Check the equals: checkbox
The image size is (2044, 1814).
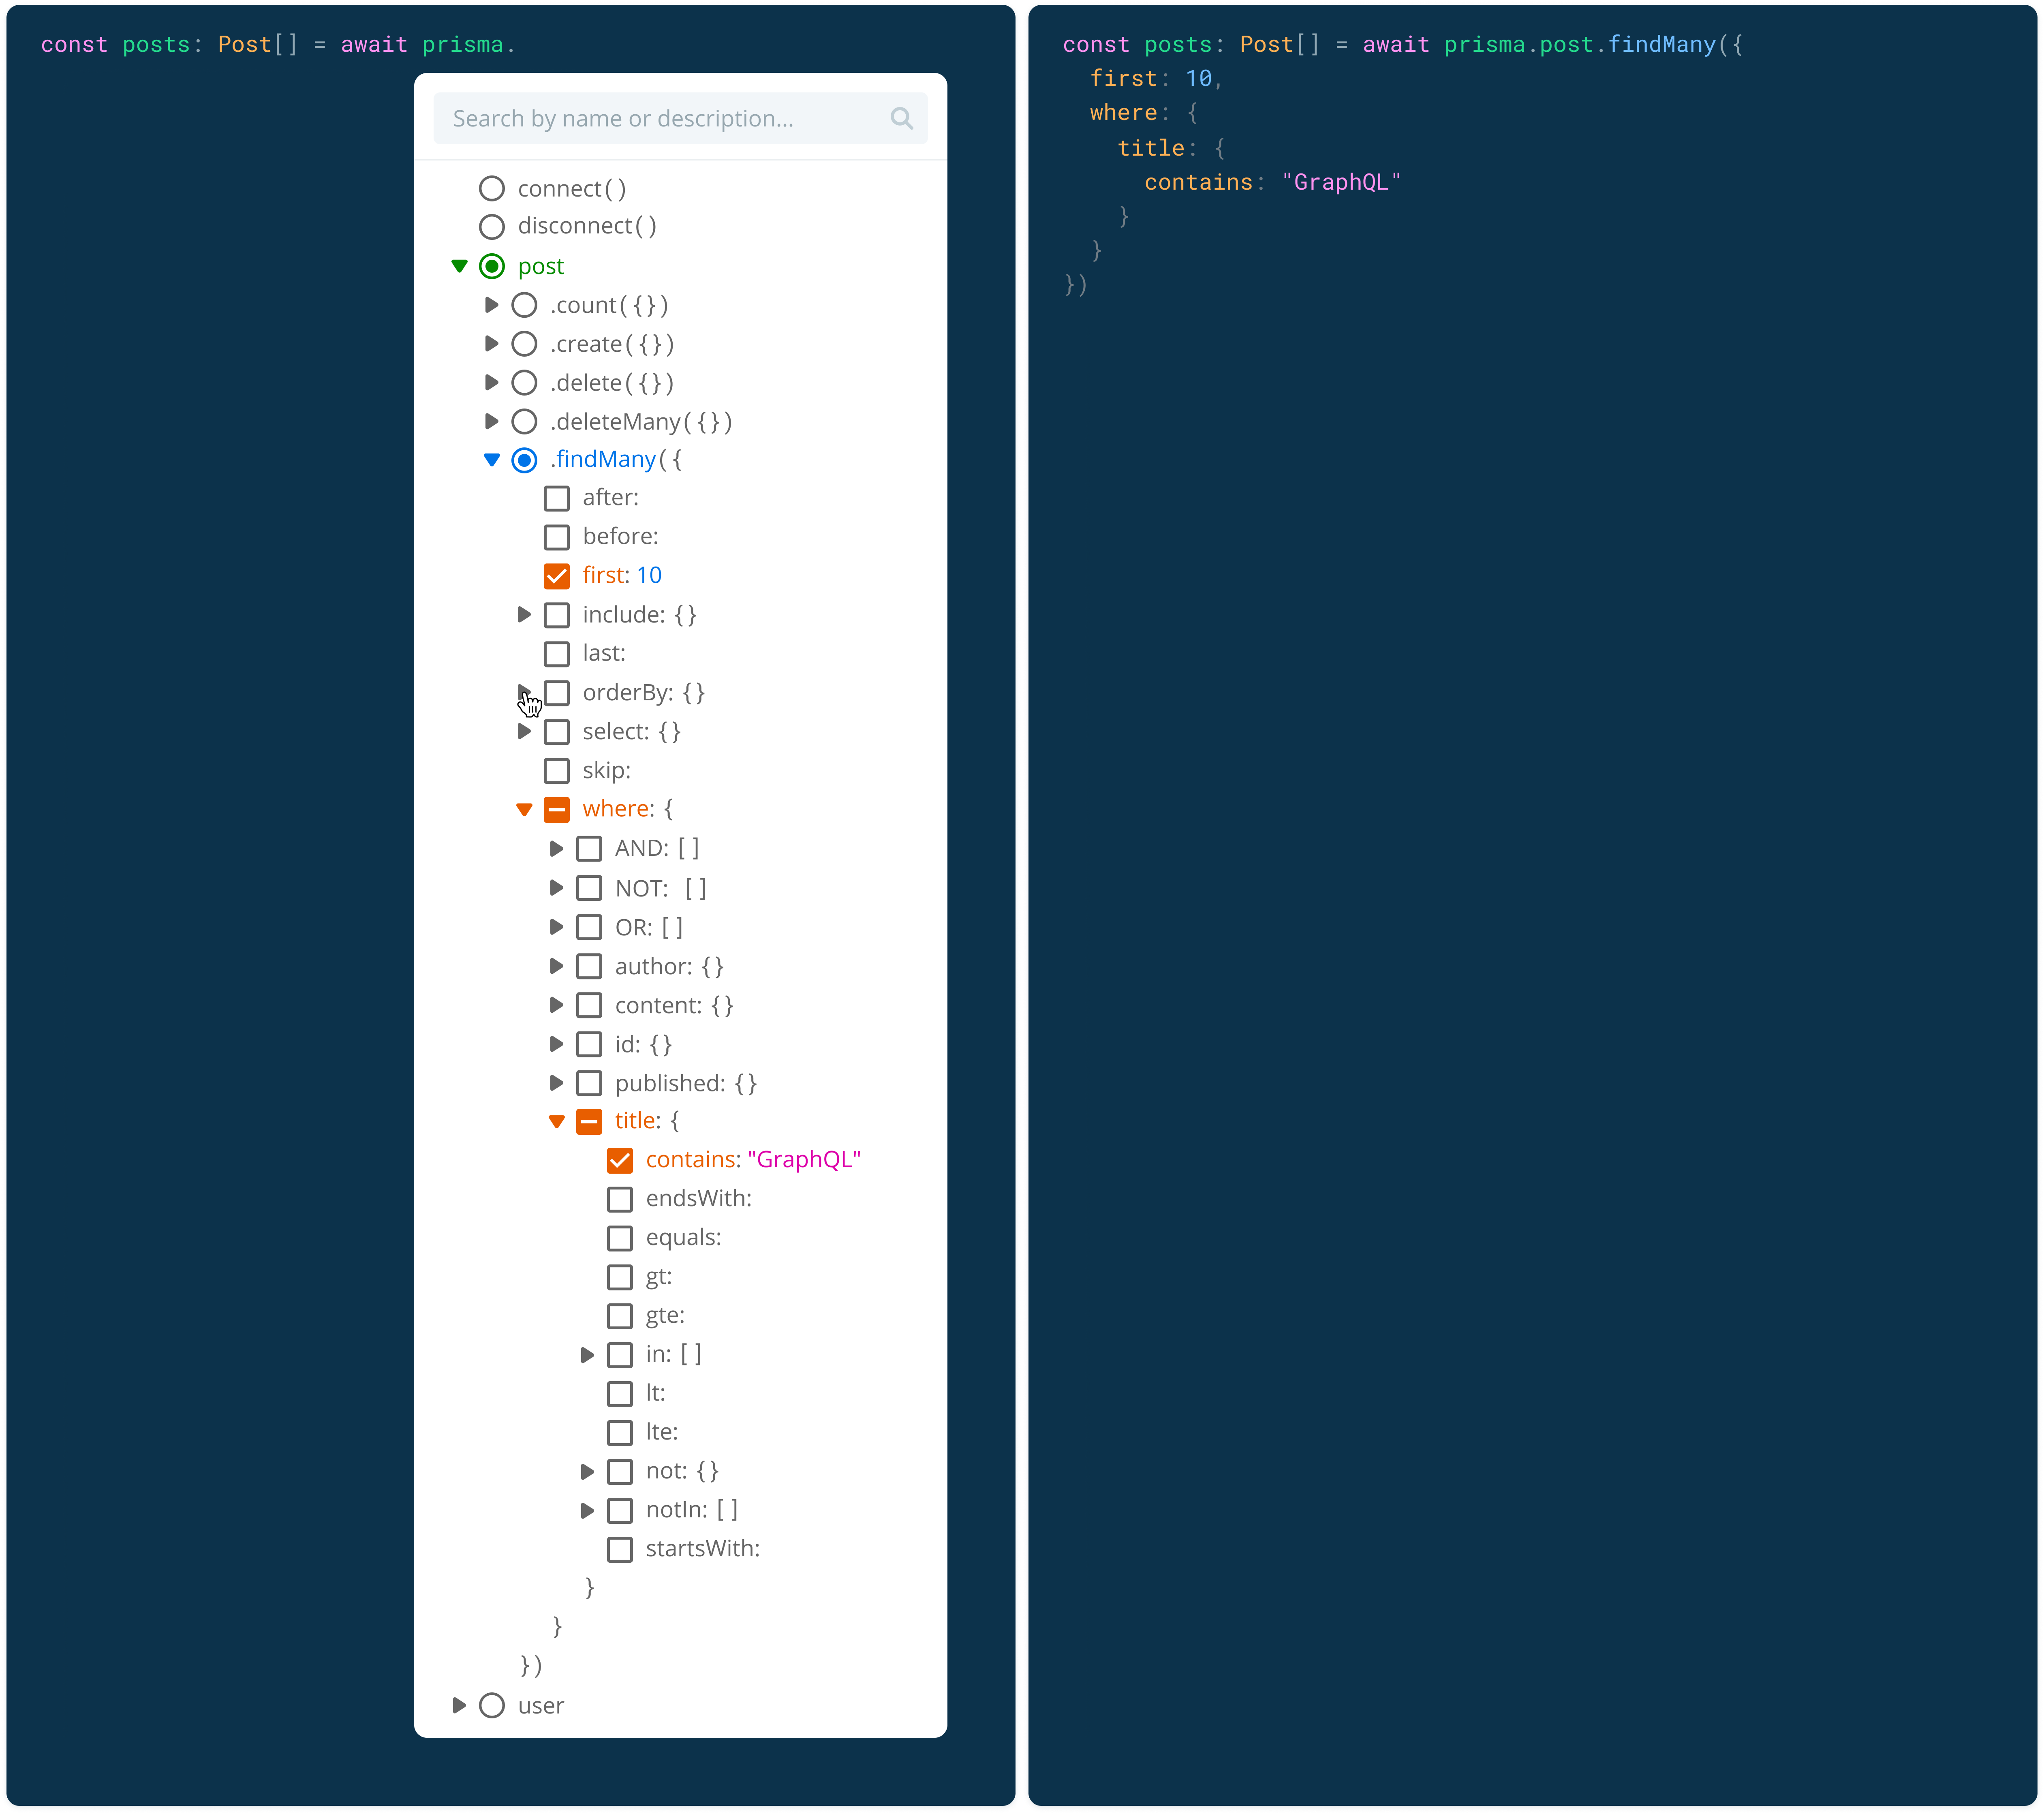[x=620, y=1238]
